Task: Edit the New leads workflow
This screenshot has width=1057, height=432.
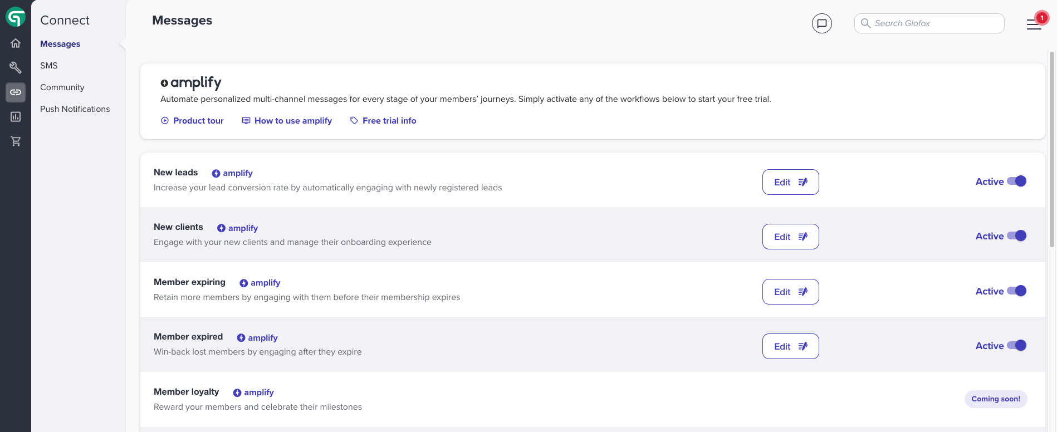Action: pos(791,182)
